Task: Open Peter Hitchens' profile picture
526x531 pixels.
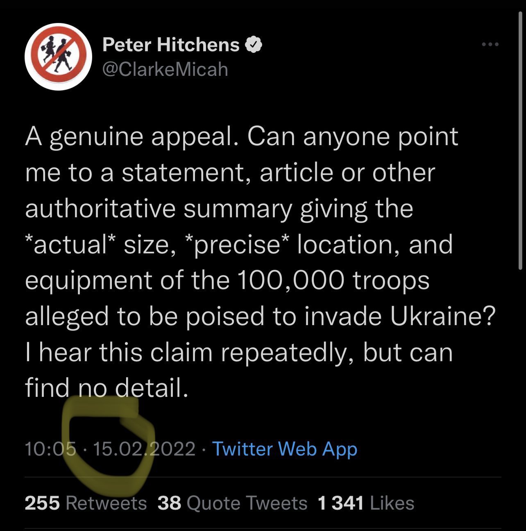Action: [x=58, y=57]
